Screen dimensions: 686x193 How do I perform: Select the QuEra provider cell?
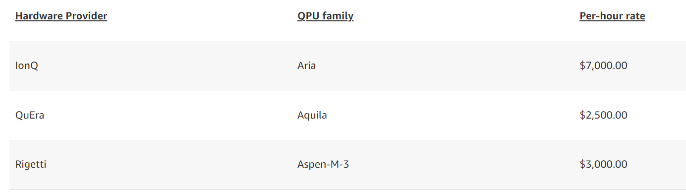pyautogui.click(x=30, y=115)
